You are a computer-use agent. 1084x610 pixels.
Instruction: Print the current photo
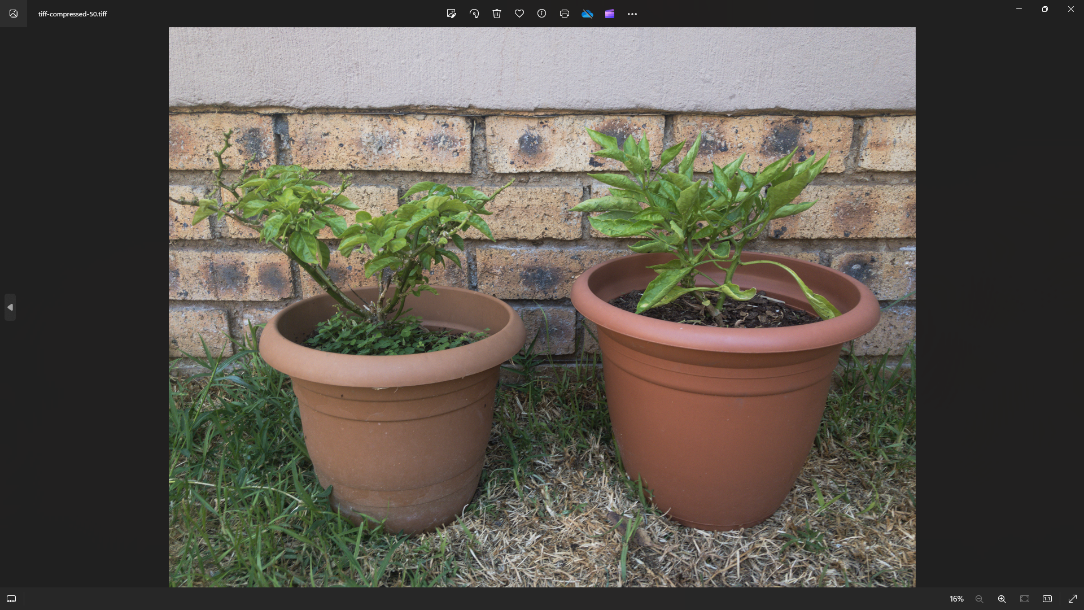coord(564,14)
